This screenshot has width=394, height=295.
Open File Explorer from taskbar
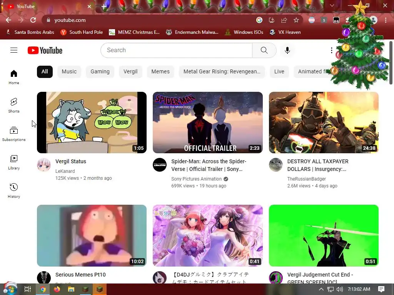click(71, 289)
